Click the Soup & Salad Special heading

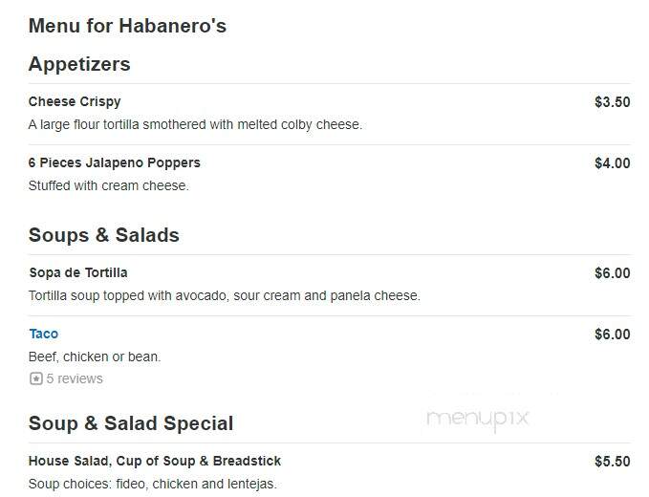point(131,423)
